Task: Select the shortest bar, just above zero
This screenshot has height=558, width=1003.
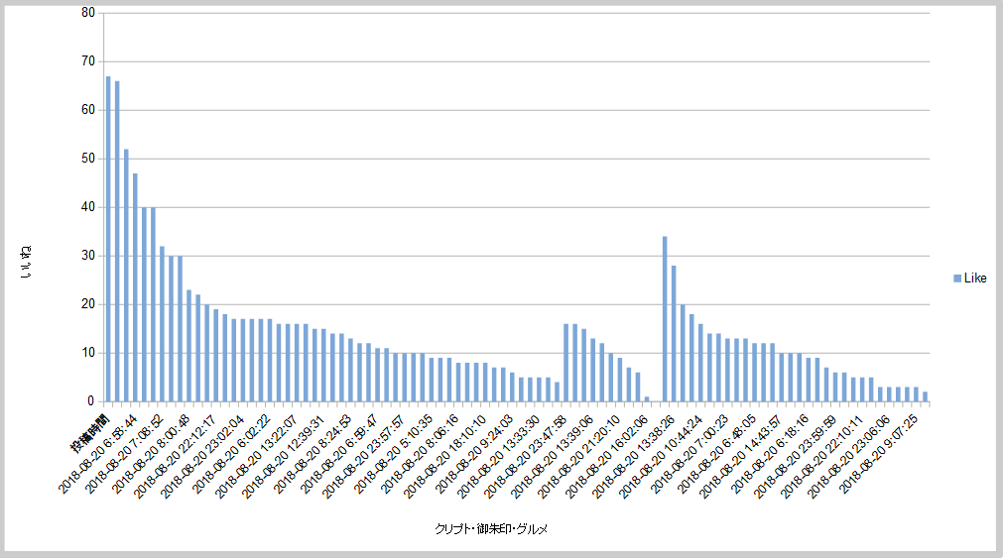Action: [647, 399]
